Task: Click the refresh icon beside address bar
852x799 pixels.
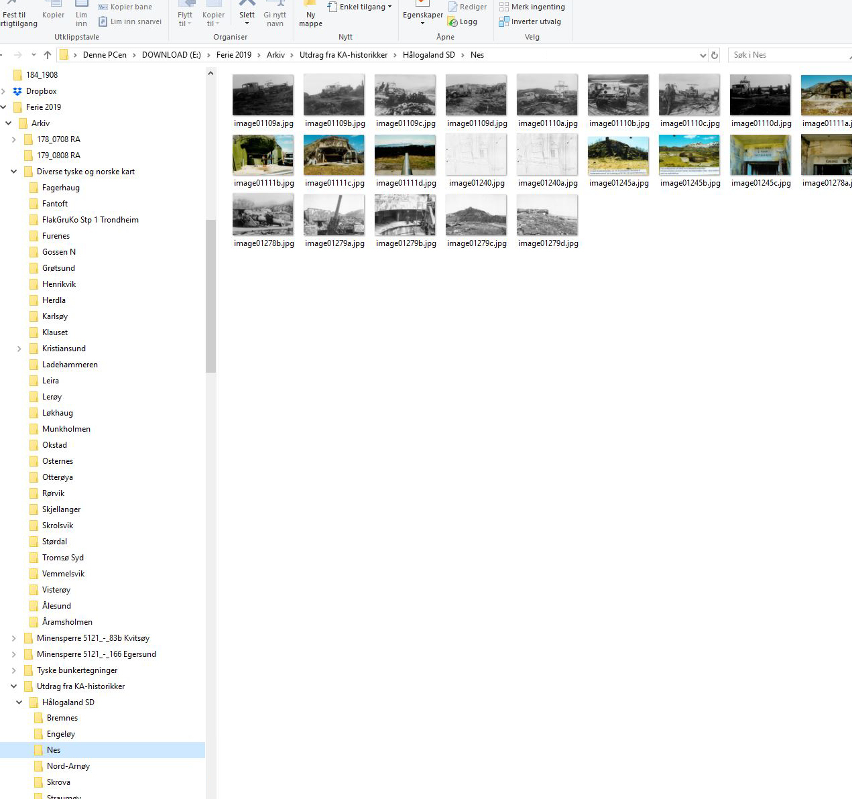Action: click(715, 55)
